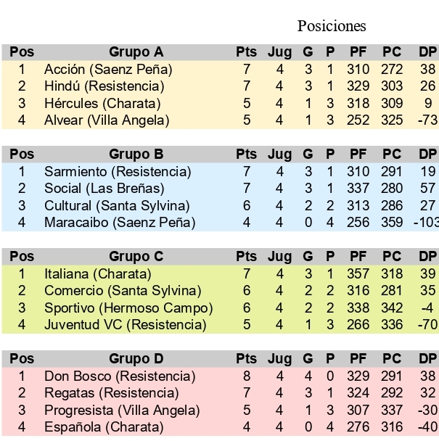This screenshot has width=439, height=441.
Task: Select Italiana (Charata) in Grupo C
Action: tap(98, 274)
